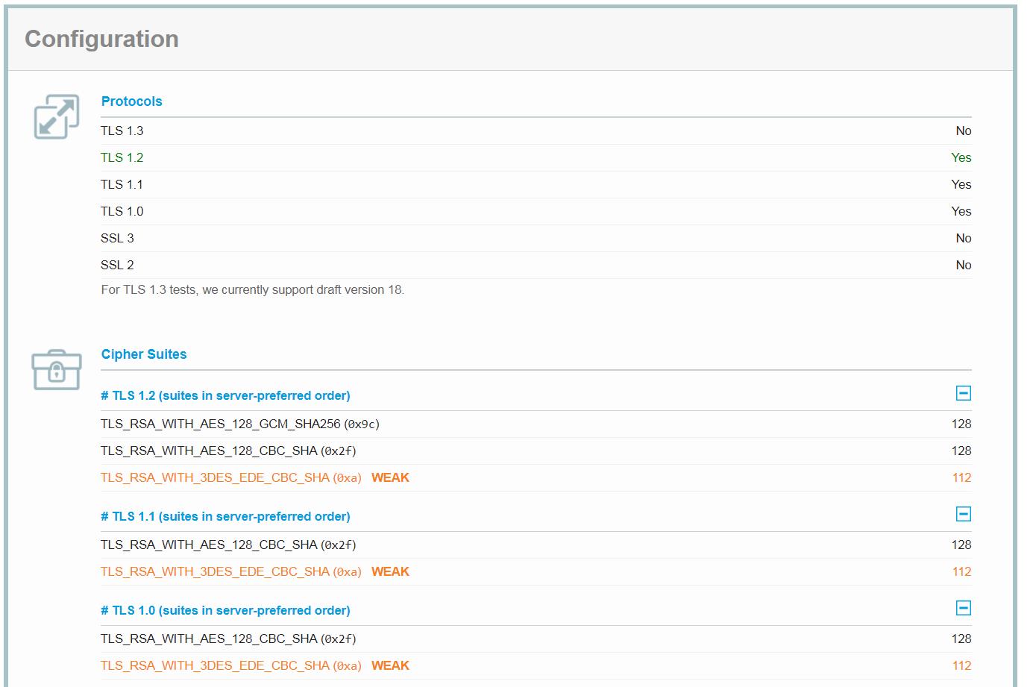This screenshot has width=1036, height=687.
Task: Click the 112 value in the TLS 1.2 group
Action: [x=961, y=477]
